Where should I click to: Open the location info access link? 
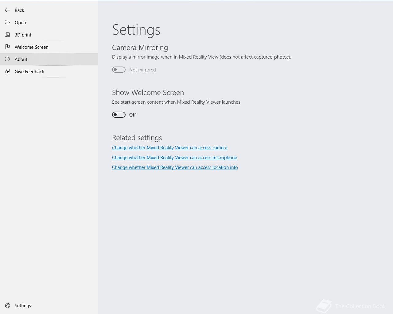pyautogui.click(x=175, y=167)
